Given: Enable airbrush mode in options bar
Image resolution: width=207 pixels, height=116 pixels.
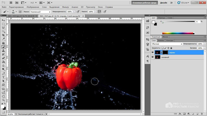Looking at the screenshot, I should [99, 12].
